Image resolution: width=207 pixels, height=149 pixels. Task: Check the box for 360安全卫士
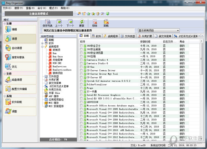[81, 46]
